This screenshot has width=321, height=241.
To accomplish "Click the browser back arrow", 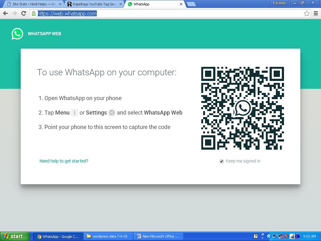I will pyautogui.click(x=6, y=13).
